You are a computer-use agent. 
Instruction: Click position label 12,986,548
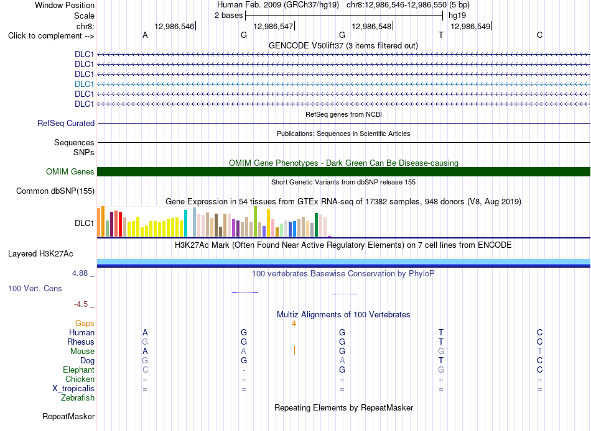pos(371,26)
